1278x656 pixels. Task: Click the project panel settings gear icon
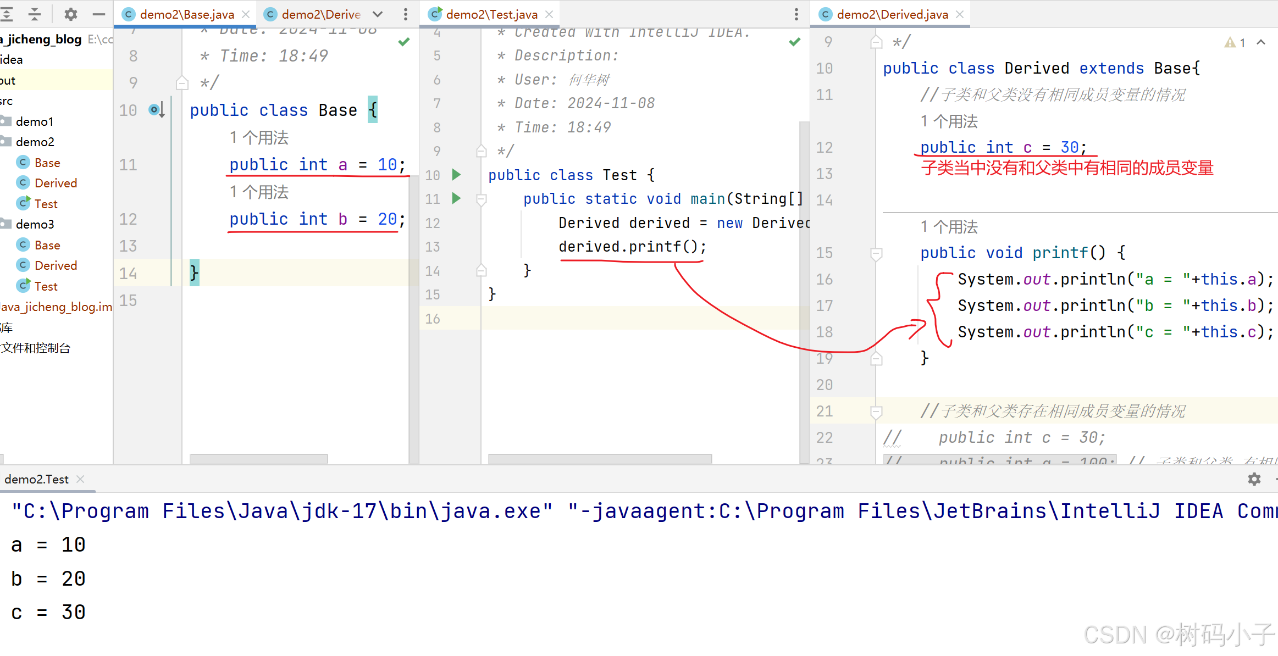tap(70, 14)
